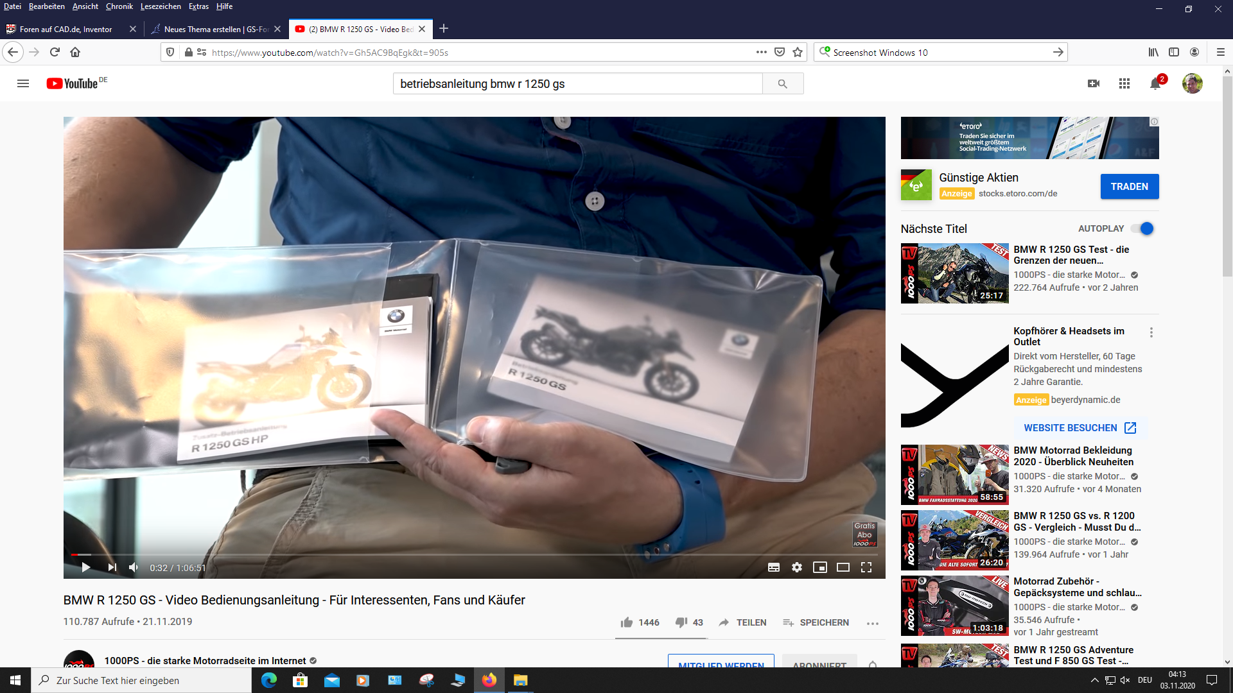Open video settings gear icon
The image size is (1233, 693).
point(797,567)
